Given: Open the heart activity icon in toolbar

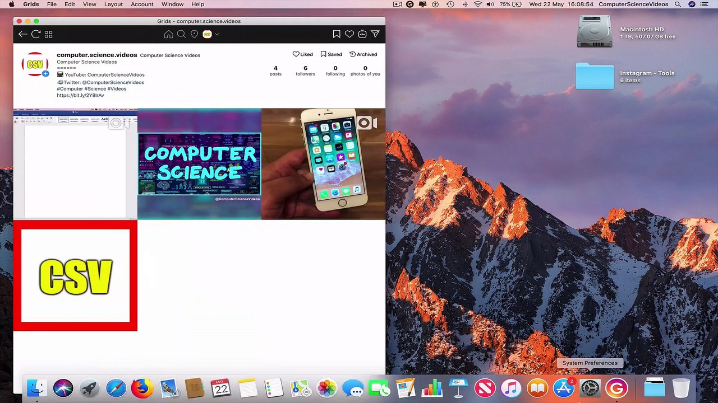Looking at the screenshot, I should (x=349, y=34).
